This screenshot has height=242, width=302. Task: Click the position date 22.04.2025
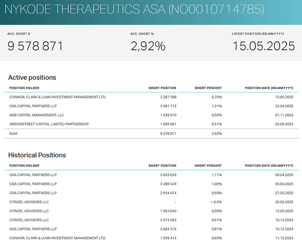[284, 106]
